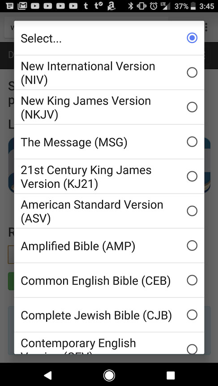218x386 pixels.
Task: Pick the Contemporary English Version entry
Action: 109,343
